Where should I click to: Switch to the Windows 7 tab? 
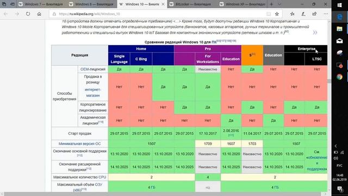coord(42,4)
